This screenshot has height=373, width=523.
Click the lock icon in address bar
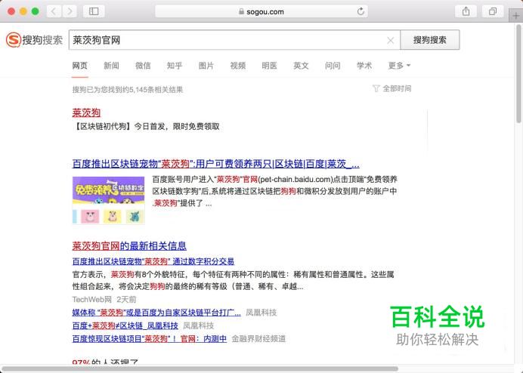point(241,11)
